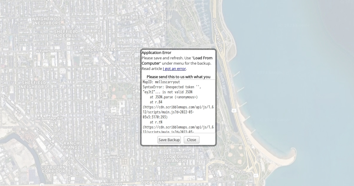Click the W Willow St street label
The image size is (354, 186).
(x=115, y=157)
